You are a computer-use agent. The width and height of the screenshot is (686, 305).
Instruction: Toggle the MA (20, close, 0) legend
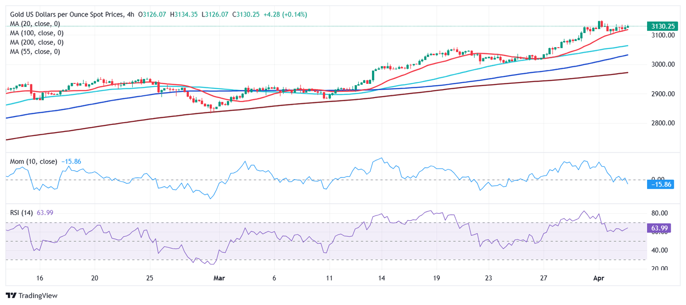point(35,24)
